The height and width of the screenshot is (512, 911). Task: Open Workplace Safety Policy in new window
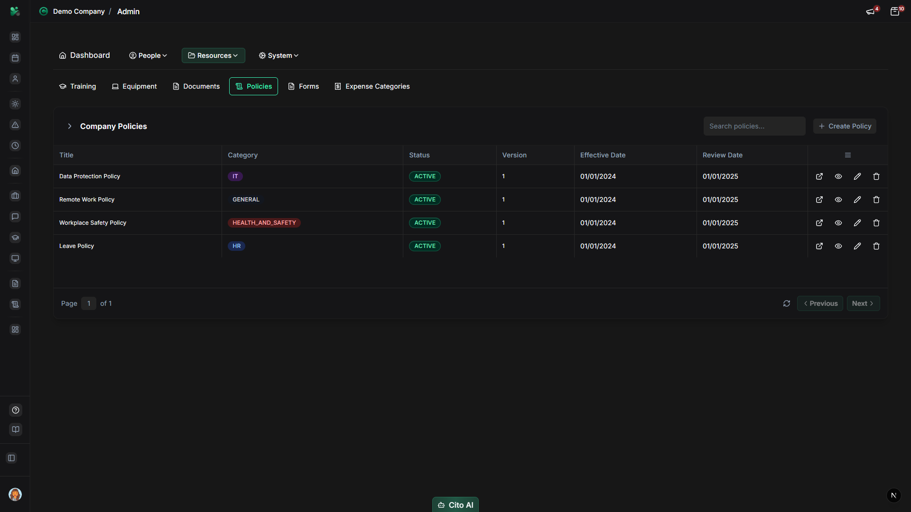point(819,223)
